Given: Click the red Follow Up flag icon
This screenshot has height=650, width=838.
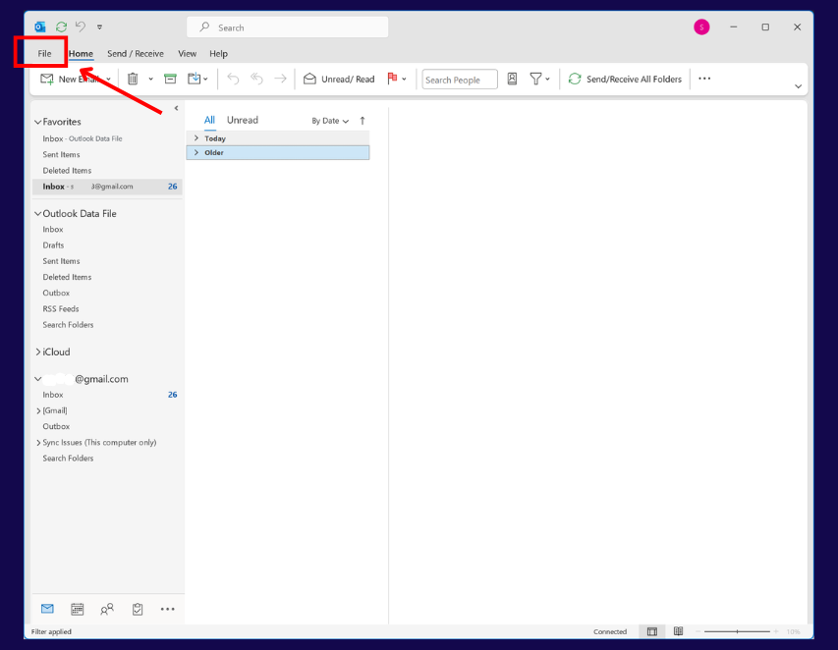Looking at the screenshot, I should click(x=392, y=79).
